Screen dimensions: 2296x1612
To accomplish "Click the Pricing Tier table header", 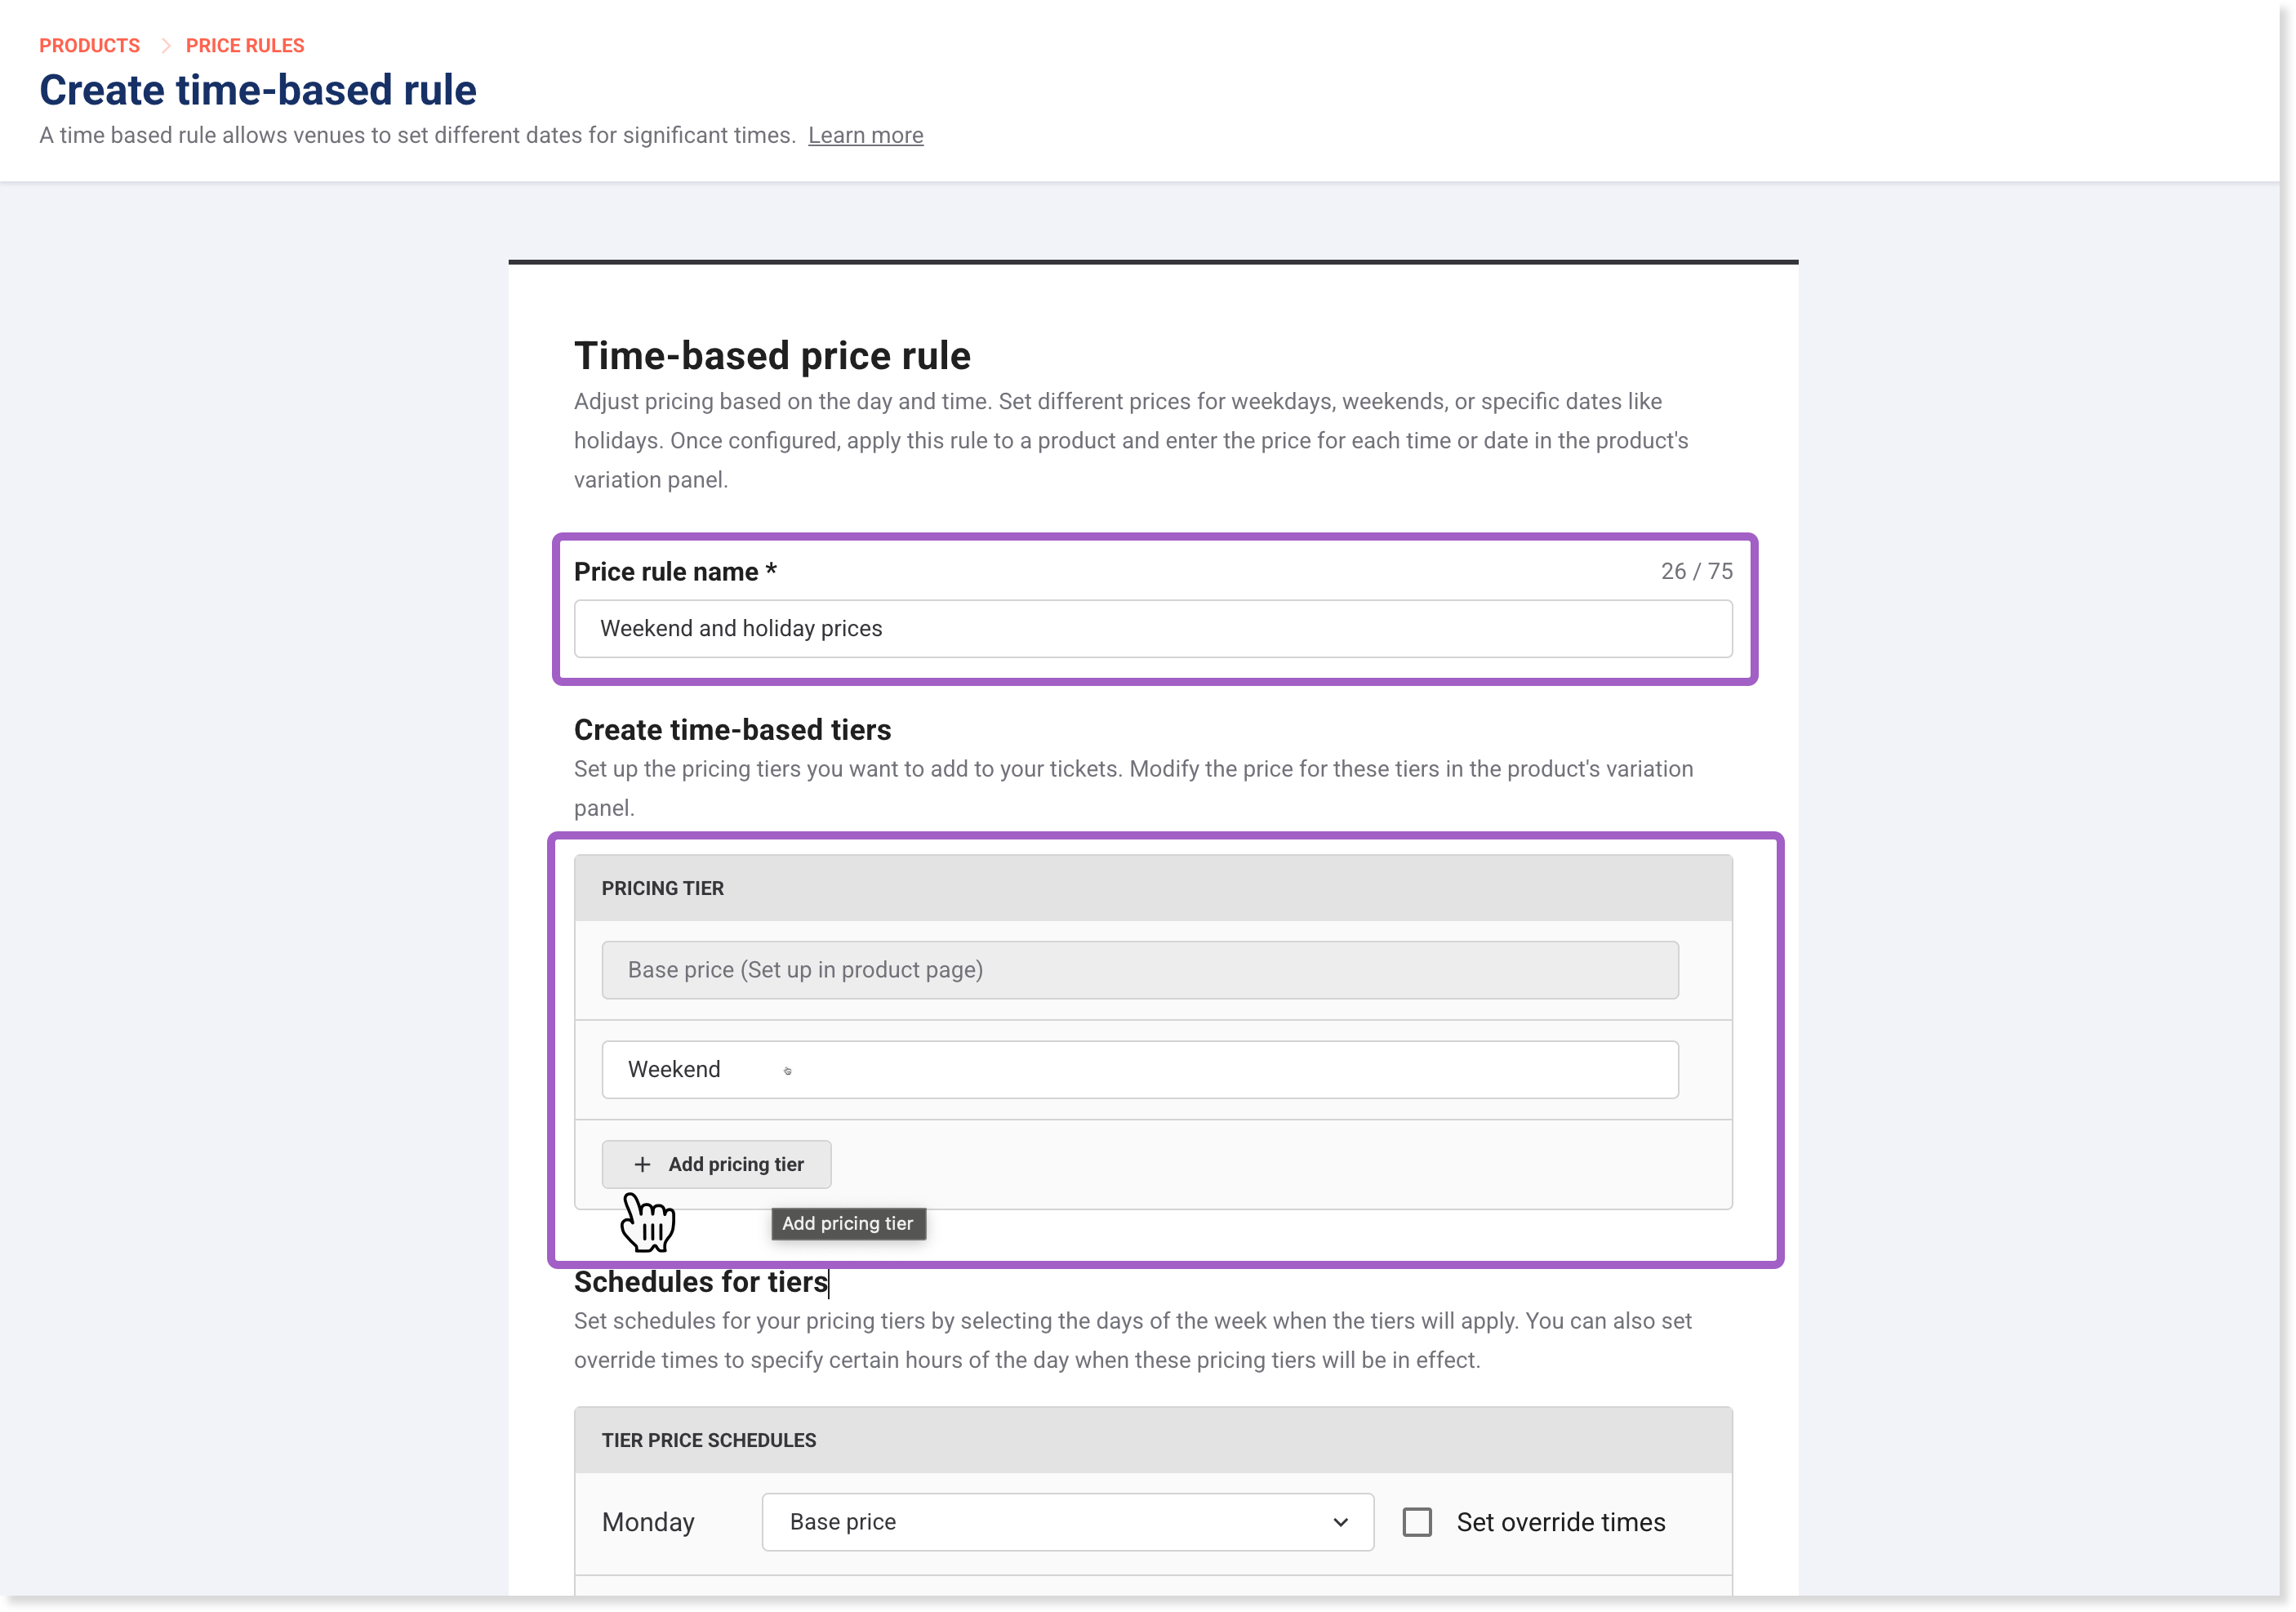I will (x=1153, y=888).
